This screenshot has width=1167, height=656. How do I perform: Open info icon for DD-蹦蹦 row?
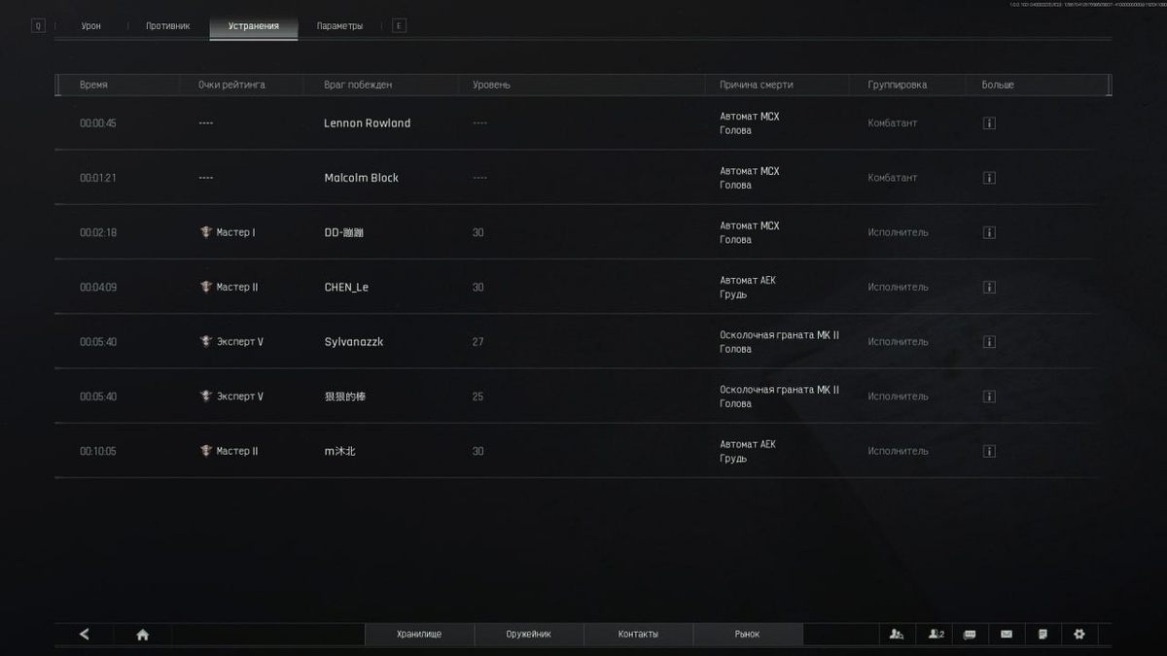pyautogui.click(x=989, y=232)
